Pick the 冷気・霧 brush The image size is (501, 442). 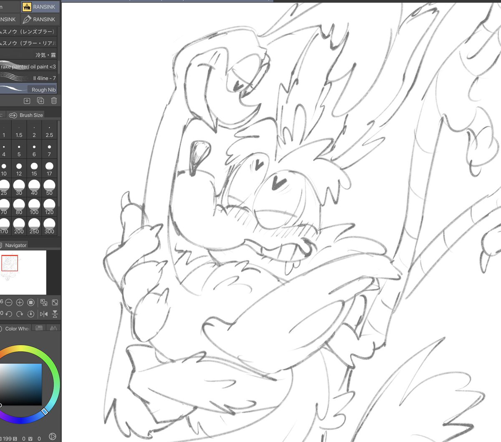coord(28,55)
